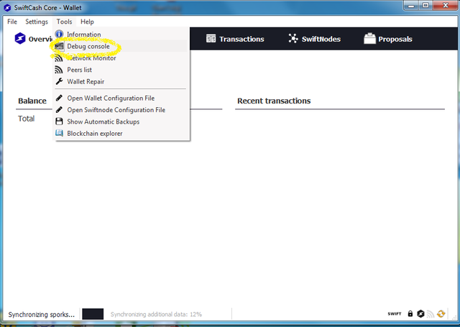This screenshot has width=460, height=327.
Task: Open Swiftnode Configuration File entry
Action: 121,110
